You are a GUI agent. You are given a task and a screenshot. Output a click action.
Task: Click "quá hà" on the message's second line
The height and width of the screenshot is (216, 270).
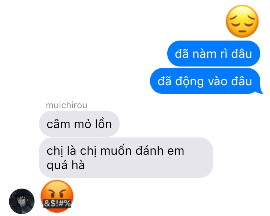pos(66,165)
